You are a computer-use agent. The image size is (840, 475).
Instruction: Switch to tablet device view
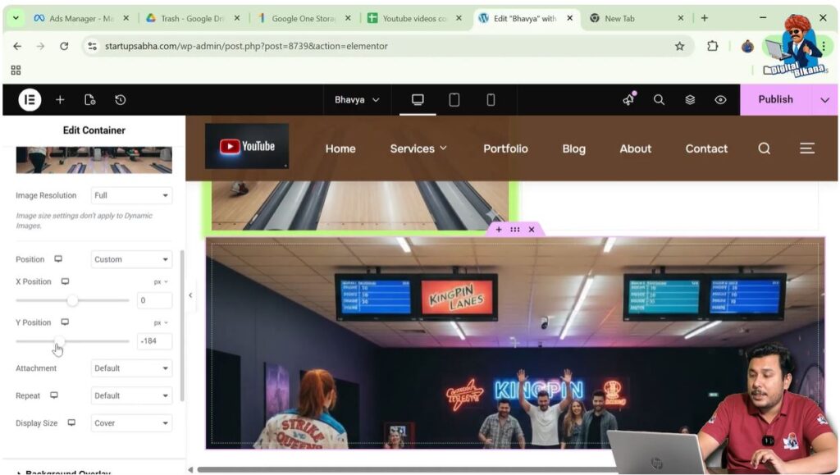454,99
